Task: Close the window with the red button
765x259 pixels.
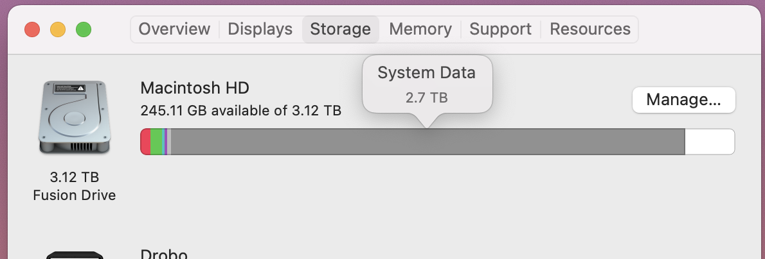Action: point(32,29)
